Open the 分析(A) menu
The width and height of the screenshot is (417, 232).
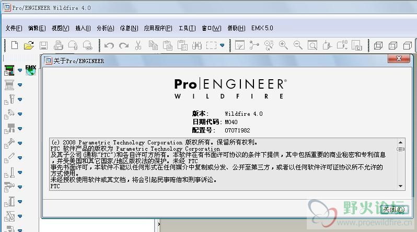pyautogui.click(x=106, y=28)
